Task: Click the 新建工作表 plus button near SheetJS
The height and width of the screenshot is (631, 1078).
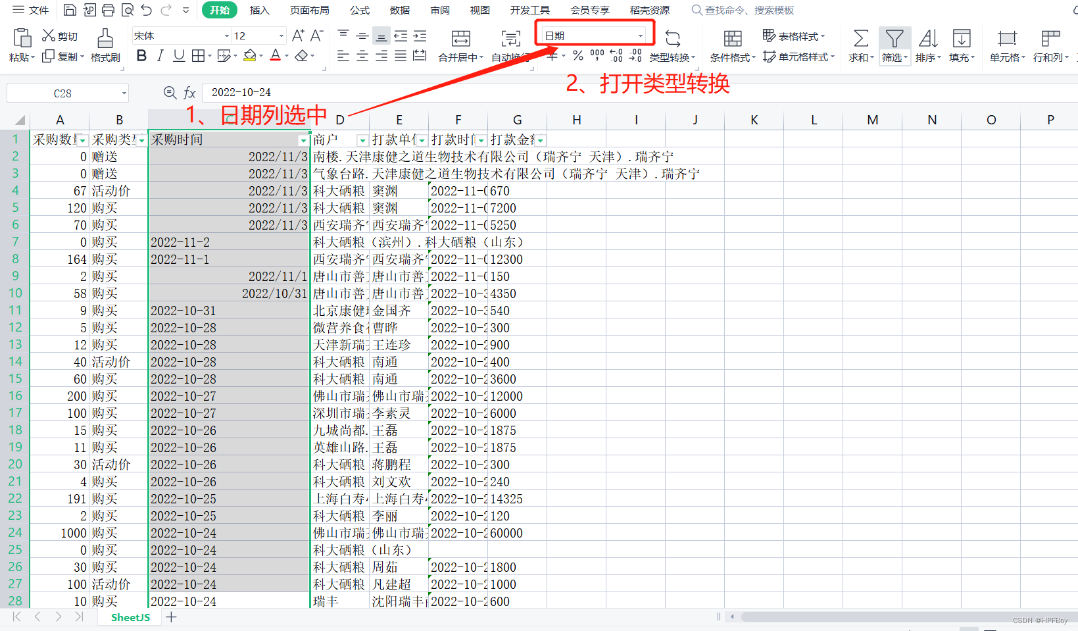Action: pyautogui.click(x=171, y=617)
